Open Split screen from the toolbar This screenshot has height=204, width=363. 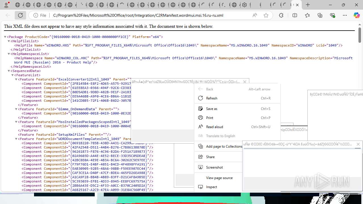pos(295,15)
